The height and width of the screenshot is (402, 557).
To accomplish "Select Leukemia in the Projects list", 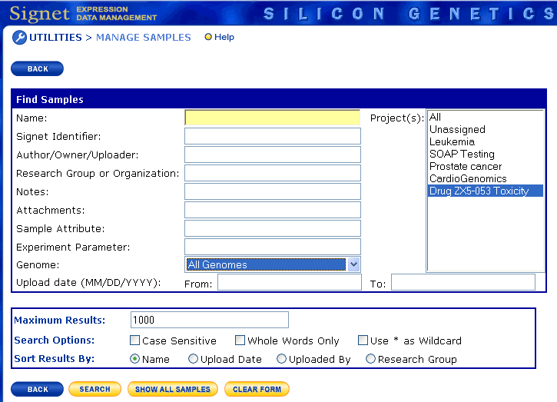I will [x=452, y=142].
